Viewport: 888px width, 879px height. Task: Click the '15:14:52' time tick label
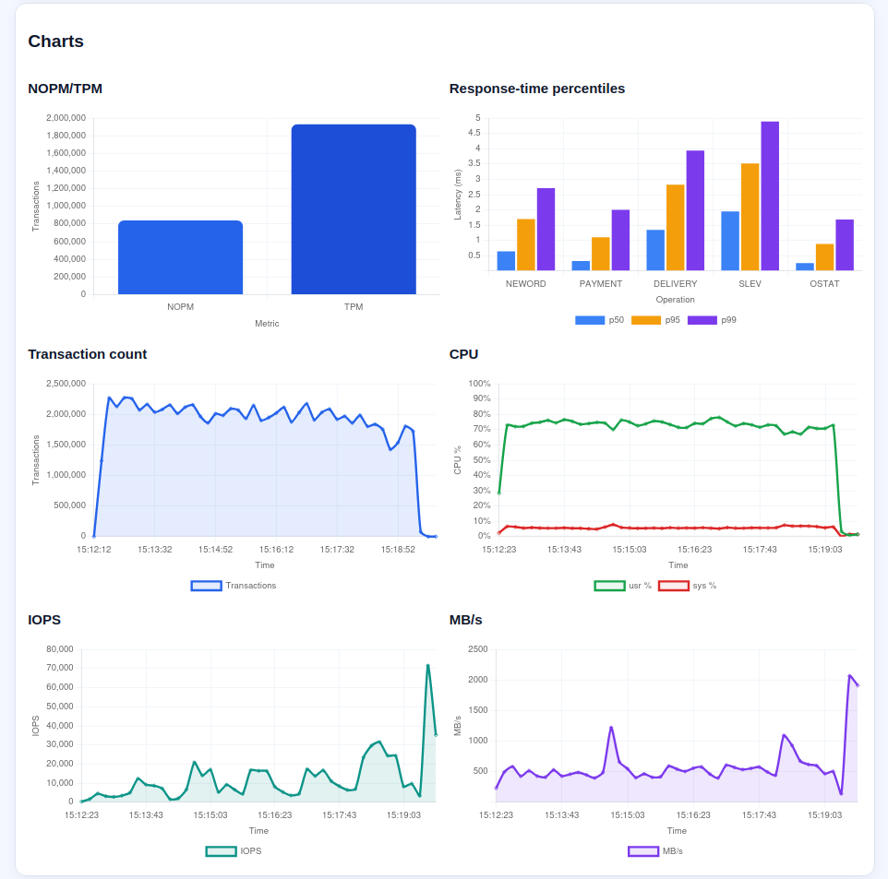pyautogui.click(x=215, y=550)
